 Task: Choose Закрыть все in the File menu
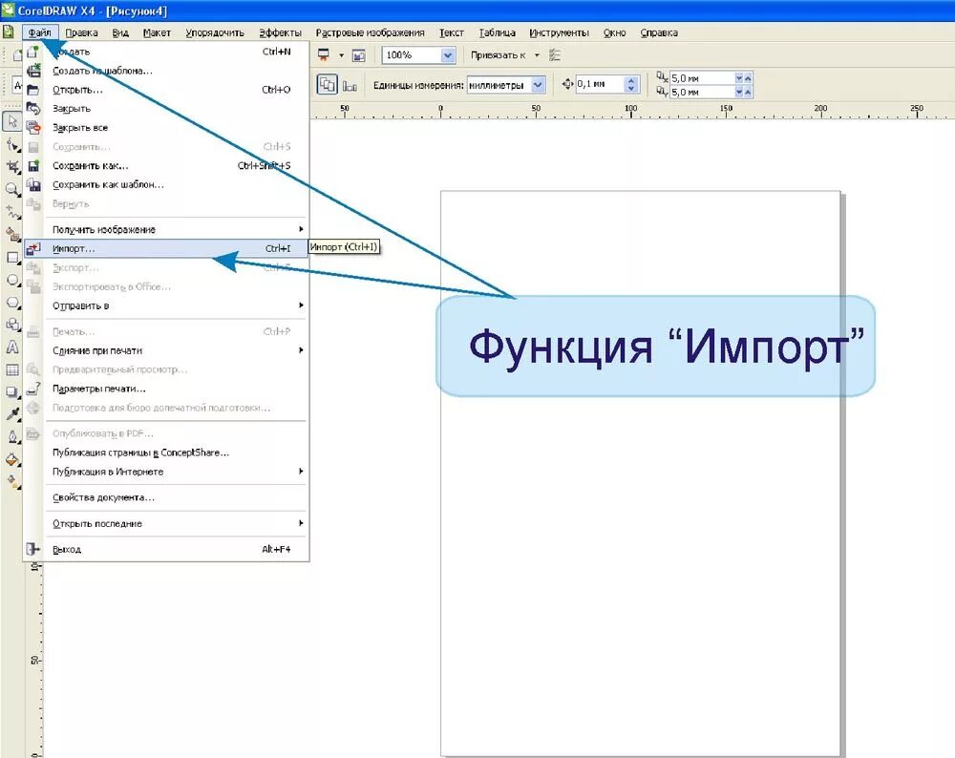pos(165,127)
